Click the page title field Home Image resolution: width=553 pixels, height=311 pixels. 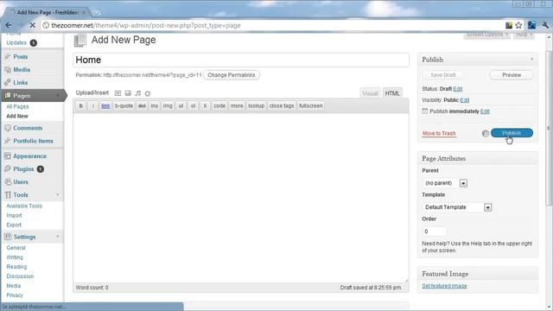[241, 60]
